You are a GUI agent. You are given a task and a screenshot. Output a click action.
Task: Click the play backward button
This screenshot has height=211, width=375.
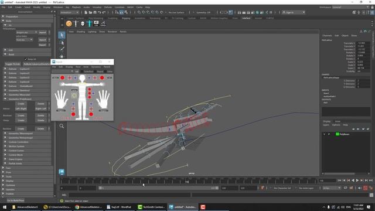[x=353, y=181]
